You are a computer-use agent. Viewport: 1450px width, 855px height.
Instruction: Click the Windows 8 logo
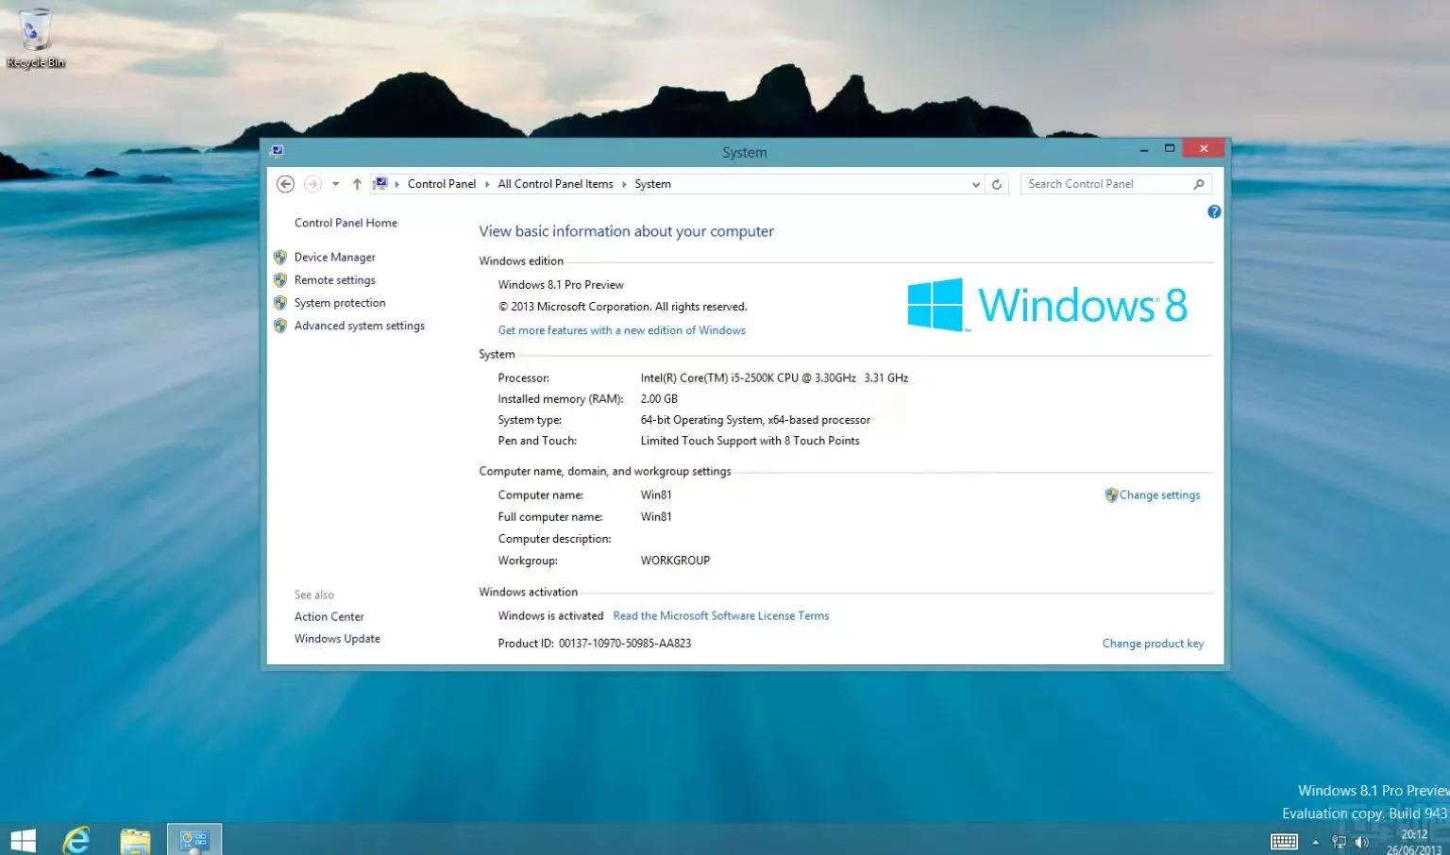point(1047,305)
